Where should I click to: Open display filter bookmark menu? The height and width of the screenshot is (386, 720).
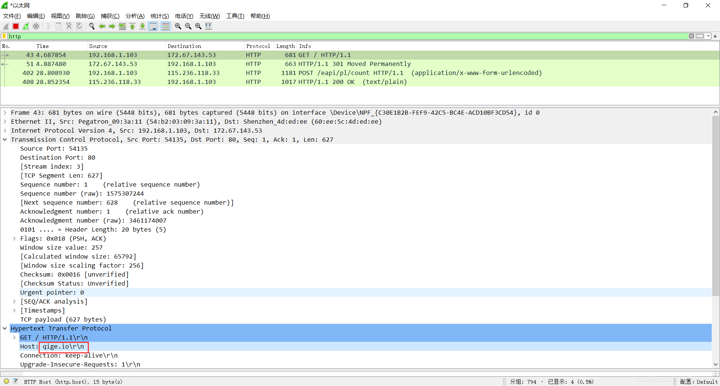point(4,36)
